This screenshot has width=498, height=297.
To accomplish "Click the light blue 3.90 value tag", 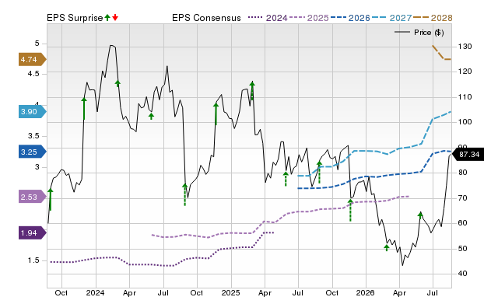I will pos(33,112).
